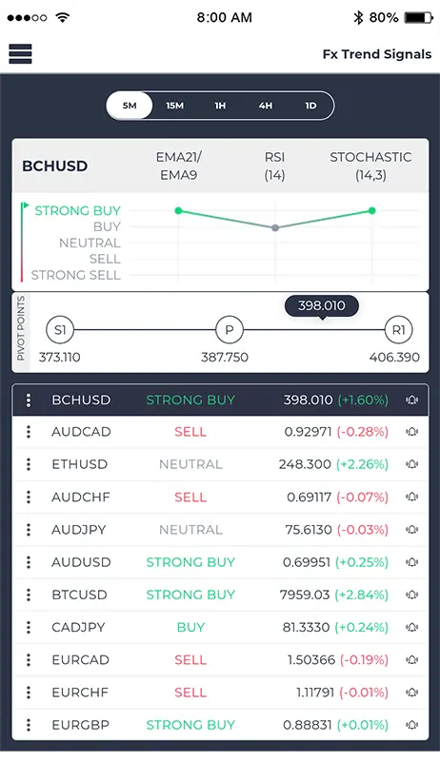Click the R1 pivot point circle
The width and height of the screenshot is (440, 781).
tap(399, 330)
